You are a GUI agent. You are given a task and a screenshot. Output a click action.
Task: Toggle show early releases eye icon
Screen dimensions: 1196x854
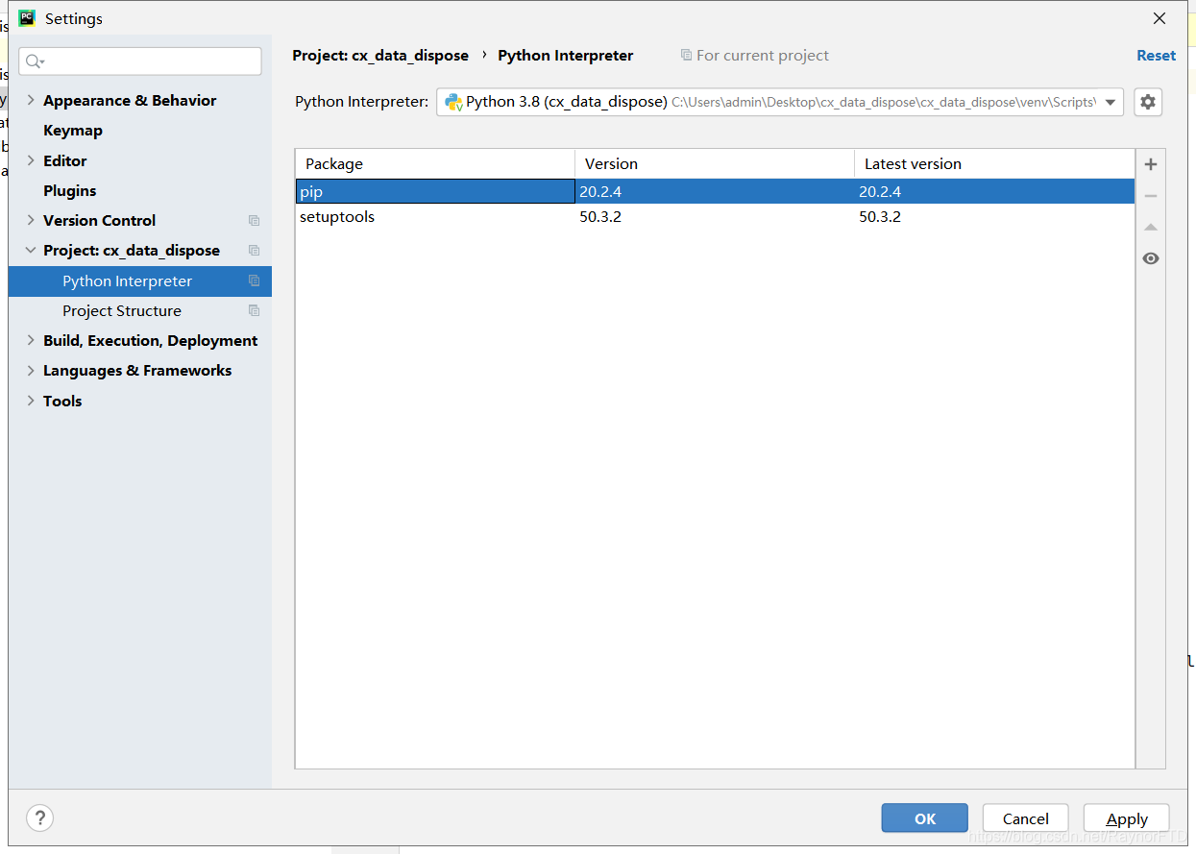click(1151, 258)
